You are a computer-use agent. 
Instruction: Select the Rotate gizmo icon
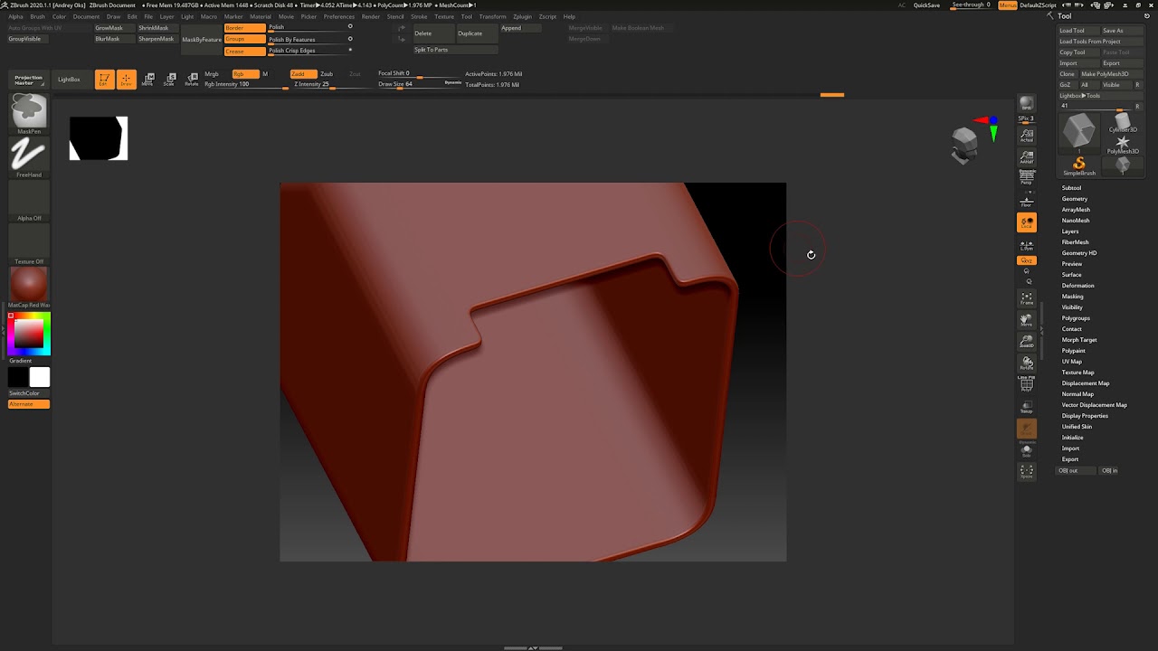pyautogui.click(x=192, y=80)
